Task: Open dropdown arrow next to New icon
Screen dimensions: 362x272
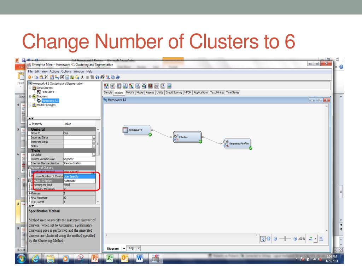Action: point(33,77)
